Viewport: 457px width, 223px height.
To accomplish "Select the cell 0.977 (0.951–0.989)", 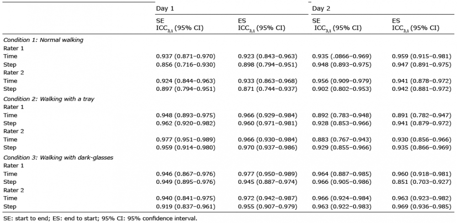I will coord(186,140).
